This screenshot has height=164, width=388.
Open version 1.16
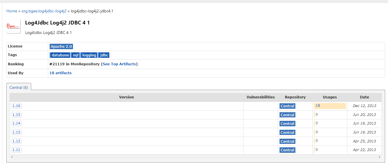coord(16,106)
